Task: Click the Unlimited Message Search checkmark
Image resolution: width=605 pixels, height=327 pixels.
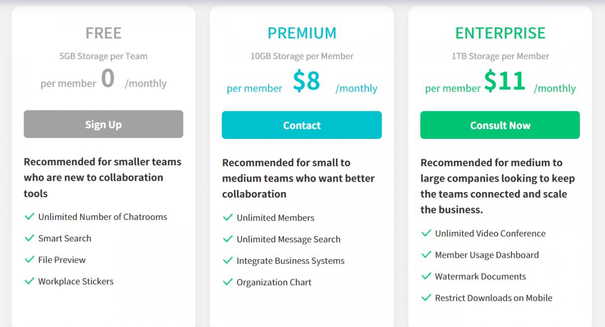Action: click(x=228, y=239)
